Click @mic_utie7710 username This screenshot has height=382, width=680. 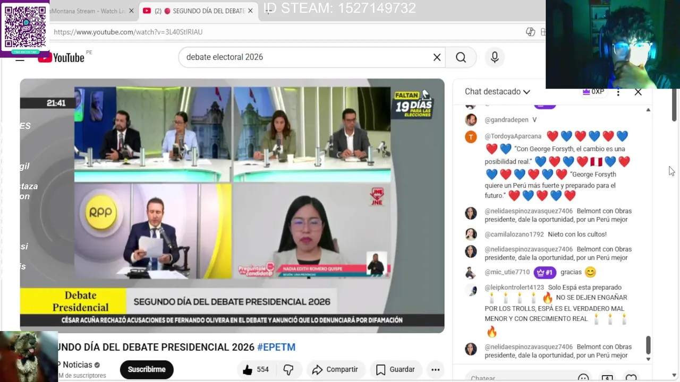click(507, 272)
